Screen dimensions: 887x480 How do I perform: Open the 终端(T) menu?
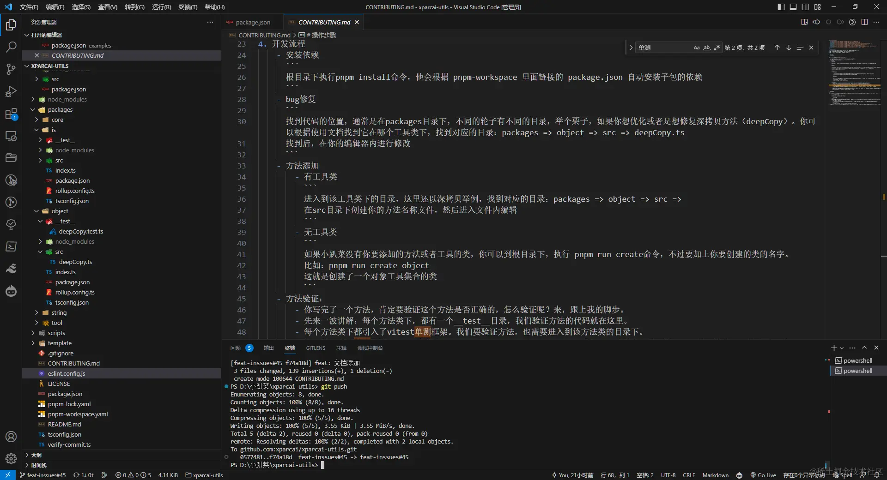(x=188, y=7)
